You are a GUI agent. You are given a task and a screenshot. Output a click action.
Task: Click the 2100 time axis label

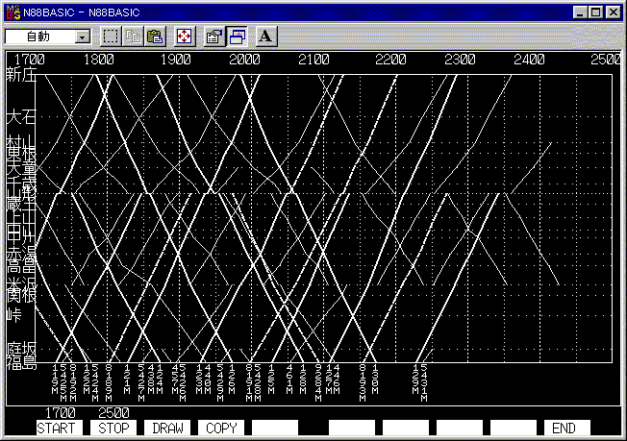313,60
